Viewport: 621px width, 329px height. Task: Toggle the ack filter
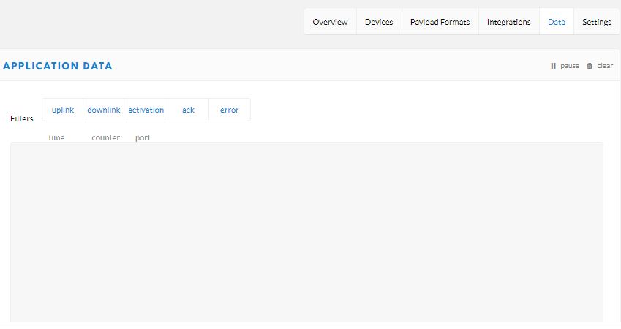(188, 110)
